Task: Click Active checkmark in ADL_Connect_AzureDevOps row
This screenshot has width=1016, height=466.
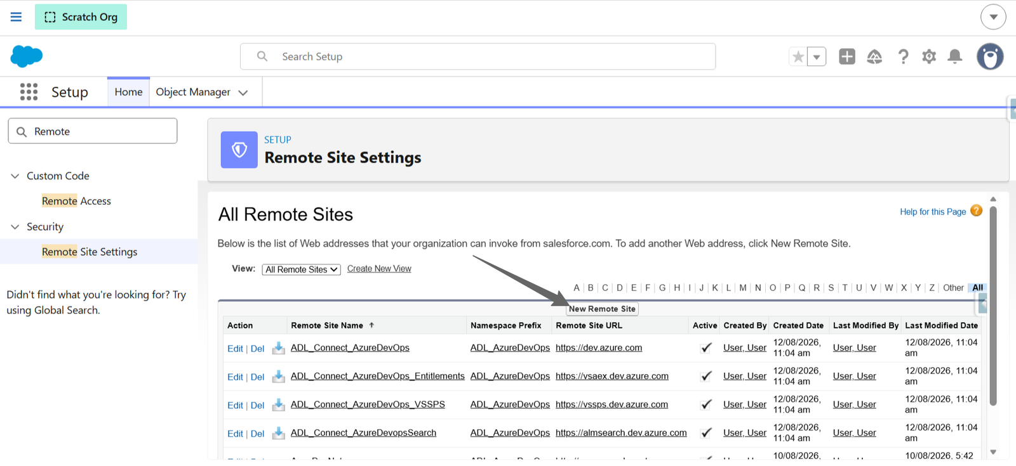Action: [x=705, y=347]
